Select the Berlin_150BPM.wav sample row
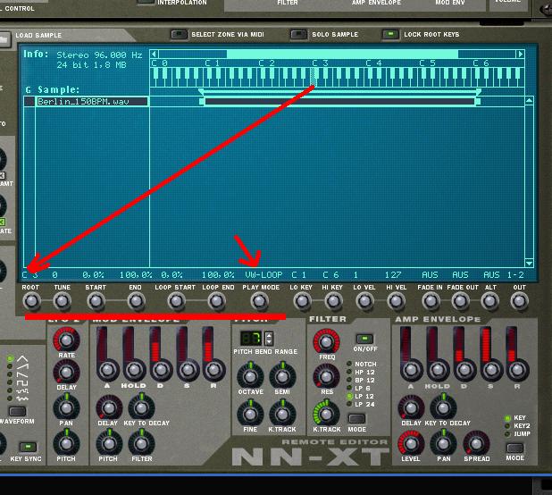The height and width of the screenshot is (495, 552). [92, 101]
